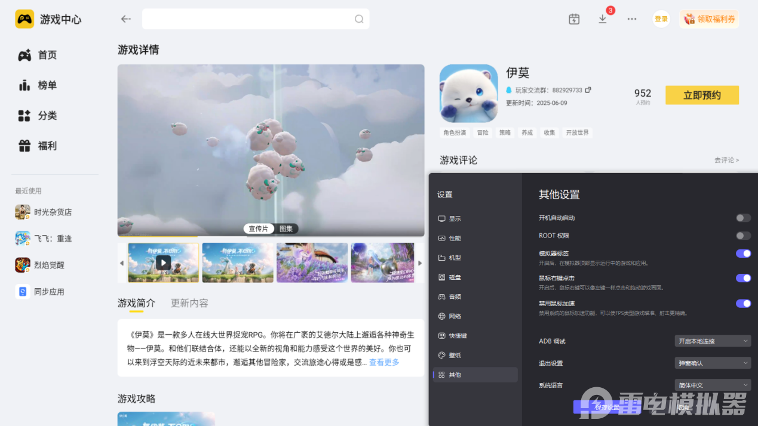Screen dimensions: 758x426
Task: Open the 首页 home section
Action: tap(46, 55)
